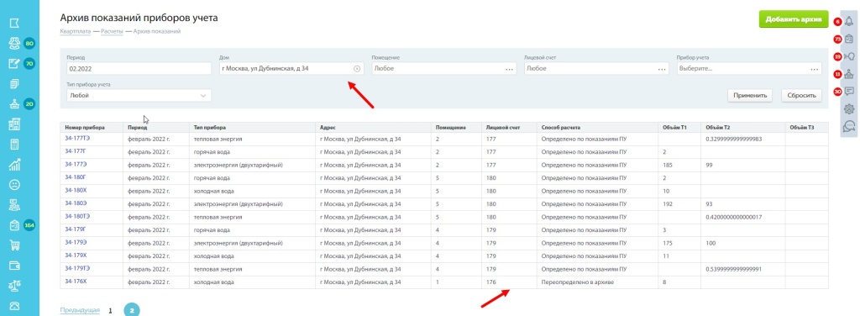Go to page 1 in pagination
Viewport: 860px width, 316px height.
click(x=110, y=311)
